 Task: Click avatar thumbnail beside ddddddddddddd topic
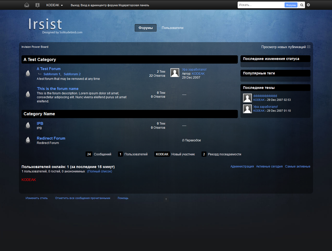pos(247,98)
